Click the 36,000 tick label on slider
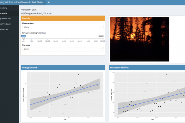This screenshot has width=185, height=123. (80, 41)
